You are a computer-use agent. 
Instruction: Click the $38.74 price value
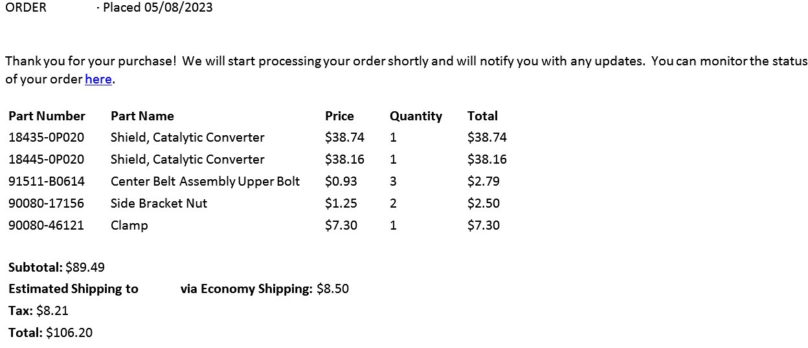coord(344,137)
